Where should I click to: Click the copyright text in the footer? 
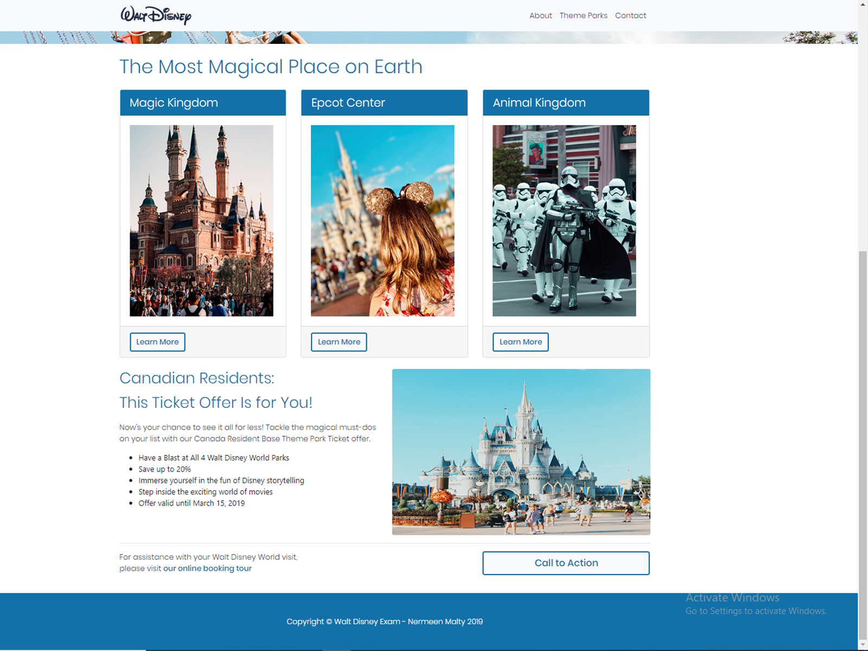pyautogui.click(x=385, y=621)
